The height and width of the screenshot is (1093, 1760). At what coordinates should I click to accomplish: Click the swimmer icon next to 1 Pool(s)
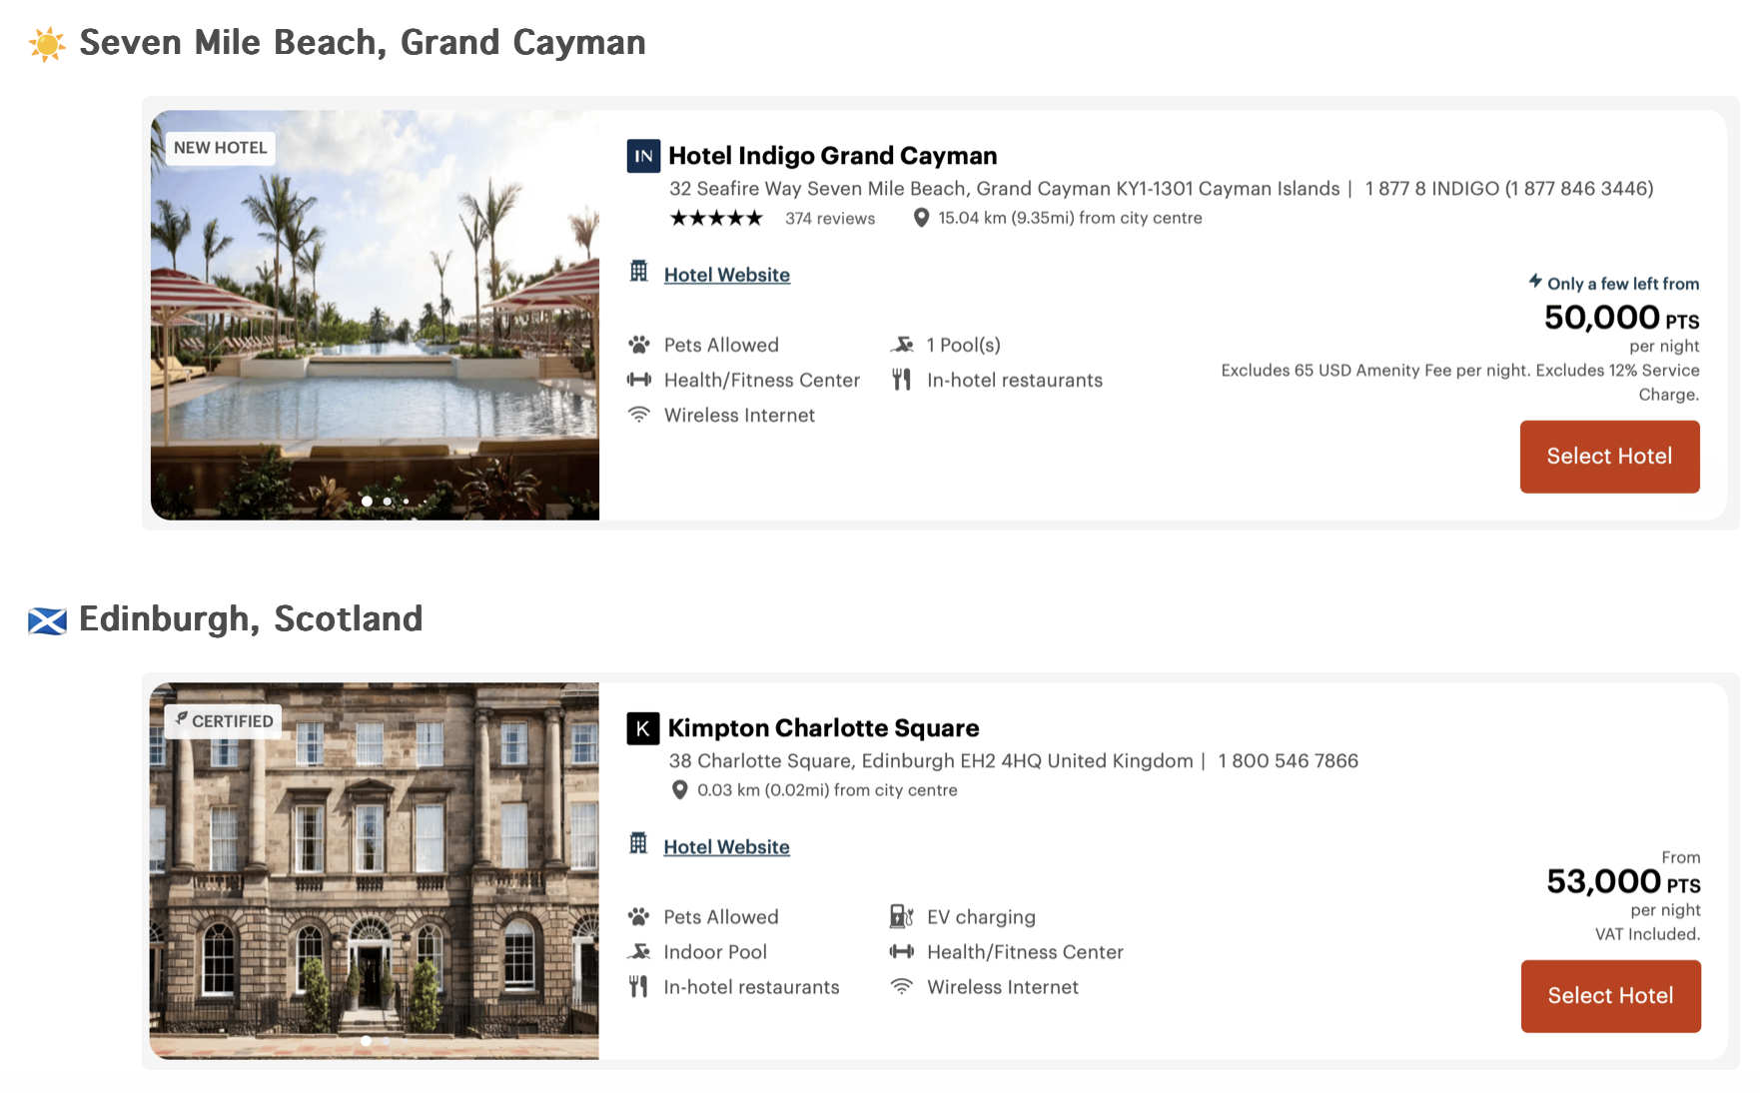pyautogui.click(x=902, y=345)
